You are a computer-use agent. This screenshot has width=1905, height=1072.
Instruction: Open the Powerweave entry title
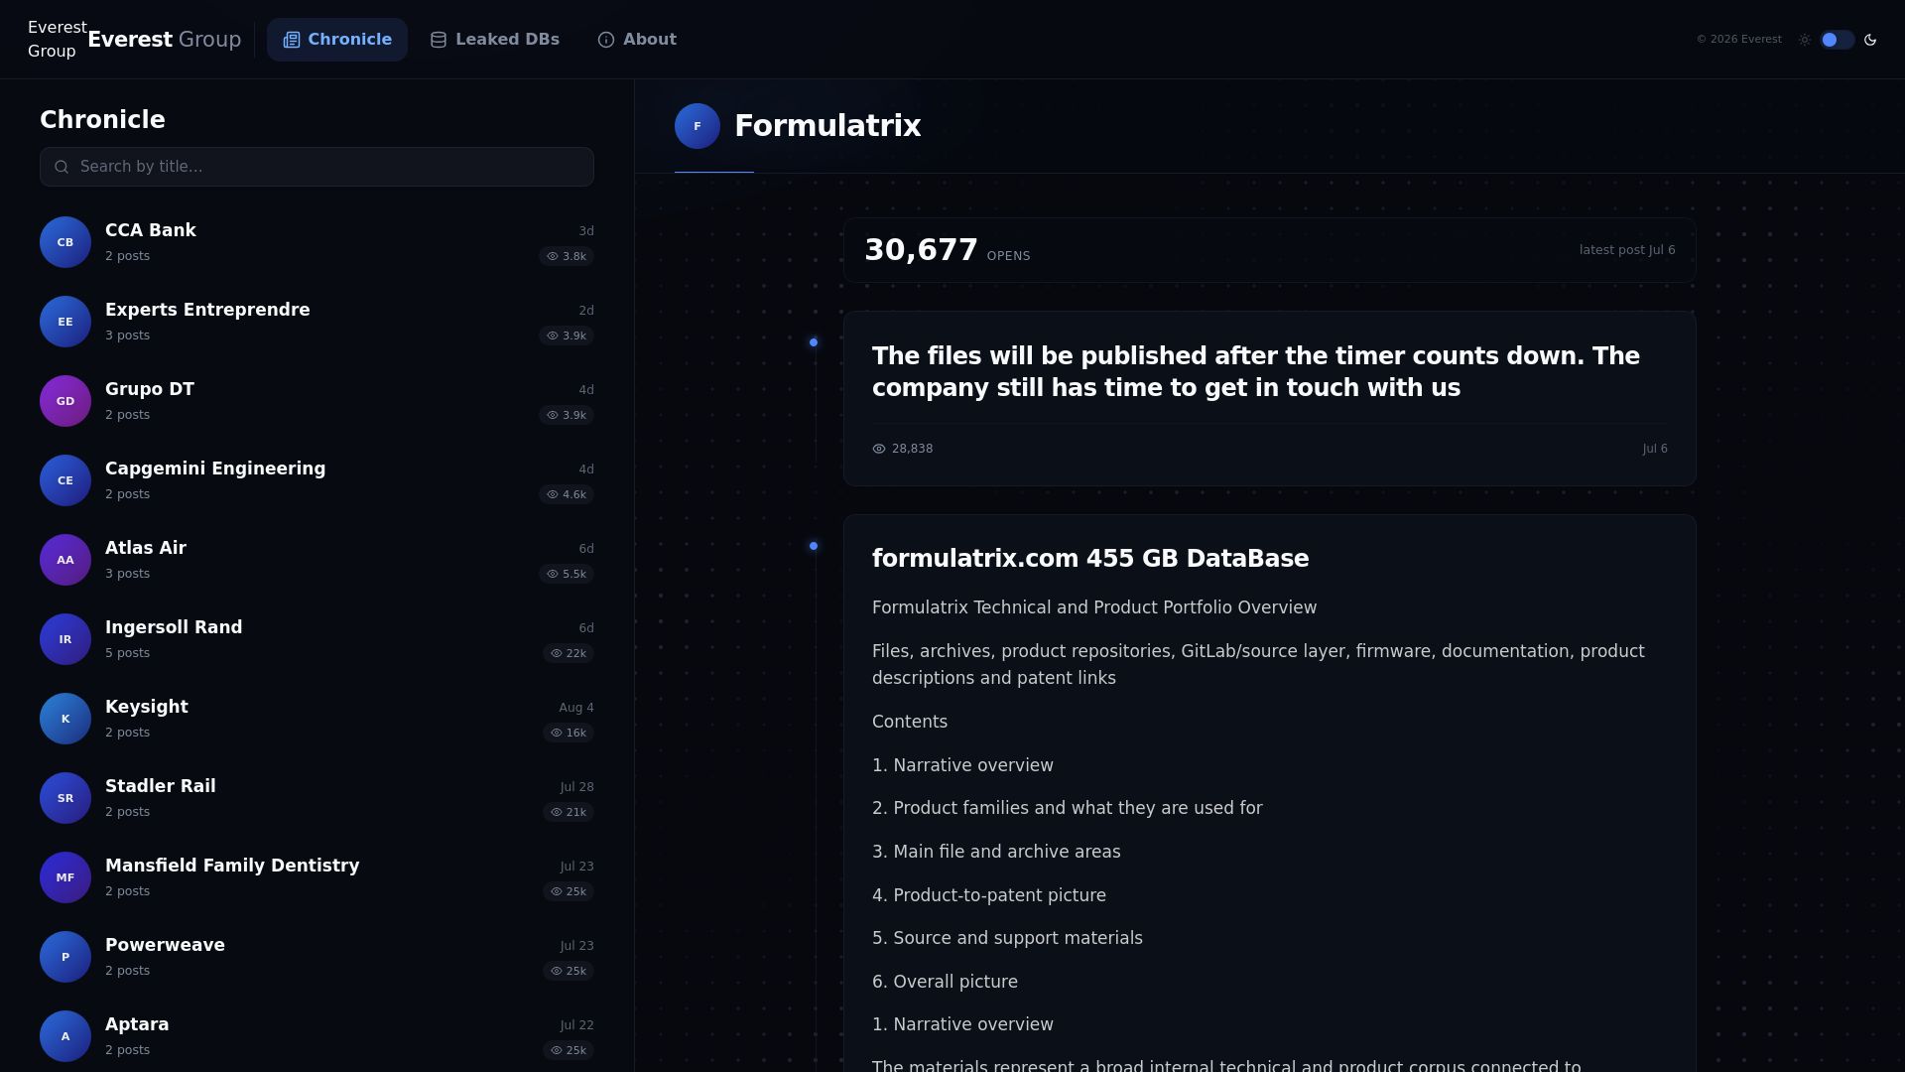(165, 945)
